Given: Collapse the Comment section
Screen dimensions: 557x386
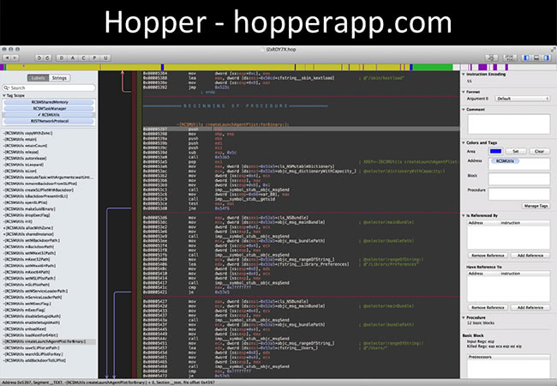Looking at the screenshot, I should click(x=464, y=110).
